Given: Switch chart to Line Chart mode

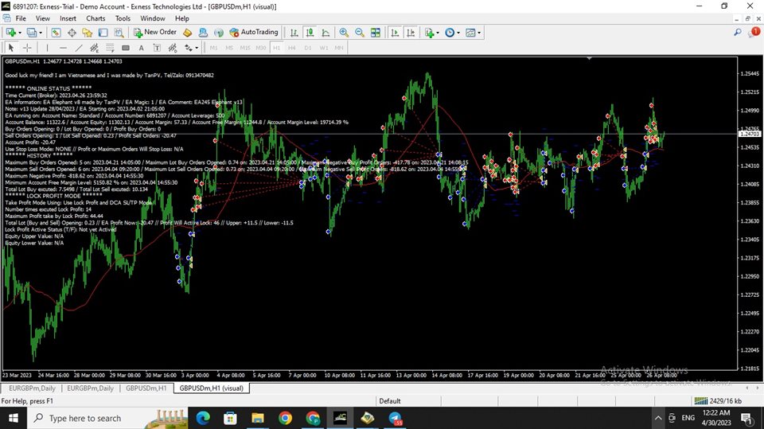Looking at the screenshot, I should (x=325, y=33).
